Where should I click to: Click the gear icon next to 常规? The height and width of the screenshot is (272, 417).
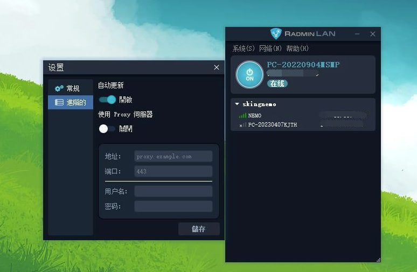[59, 88]
